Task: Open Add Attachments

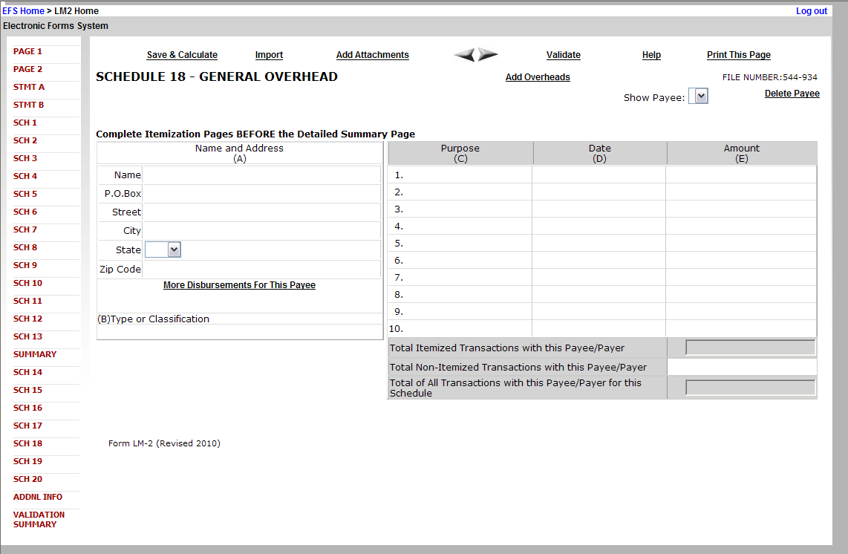Action: point(372,55)
